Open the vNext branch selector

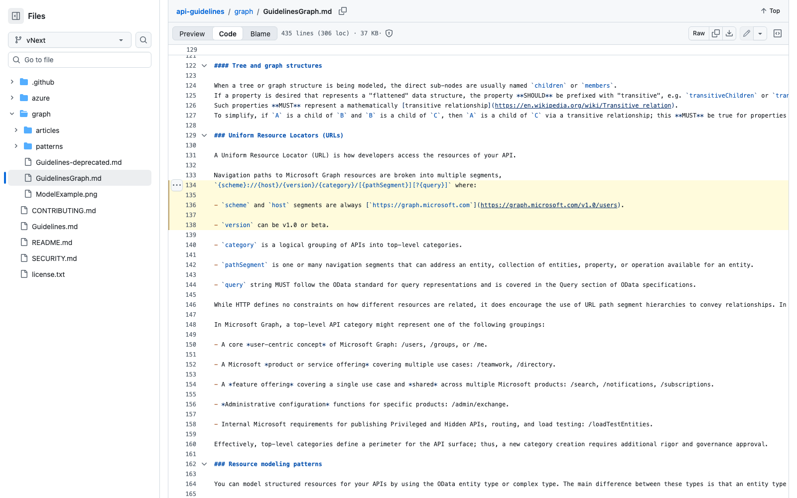coord(70,40)
